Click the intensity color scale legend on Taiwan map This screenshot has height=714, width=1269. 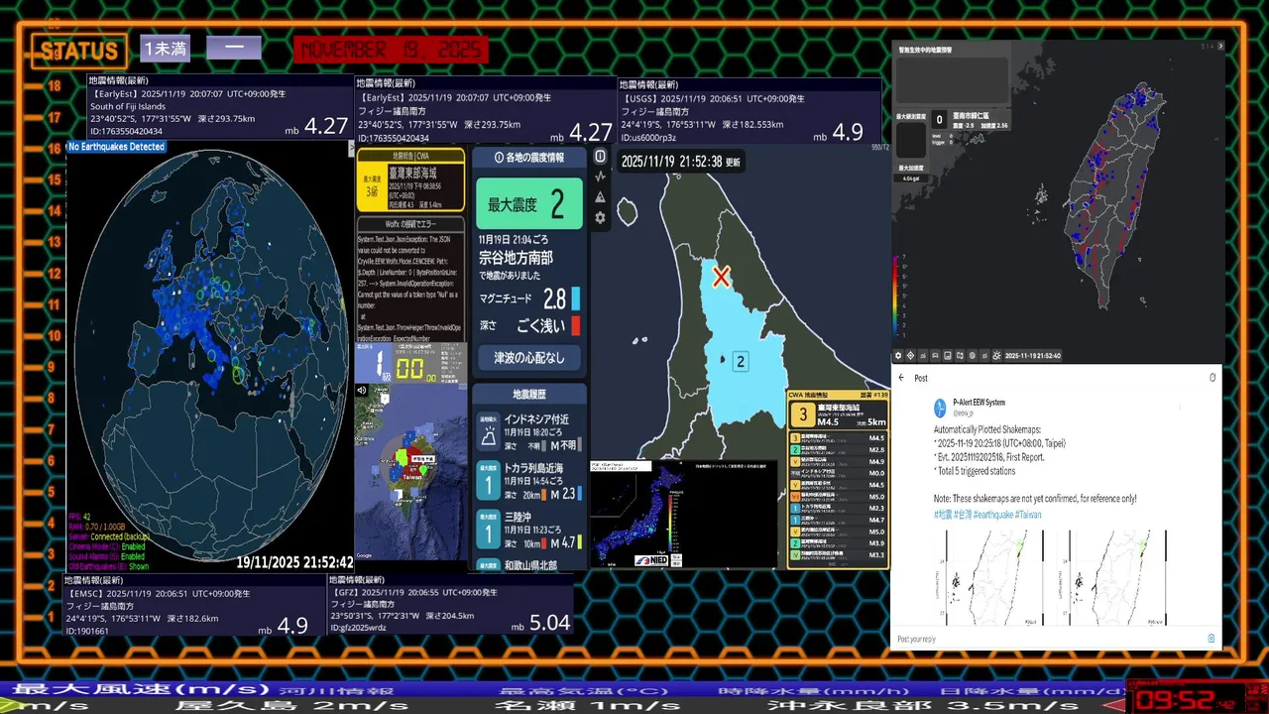point(897,297)
